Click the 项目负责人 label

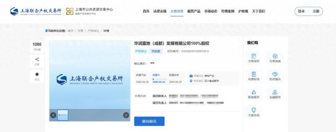(159, 103)
